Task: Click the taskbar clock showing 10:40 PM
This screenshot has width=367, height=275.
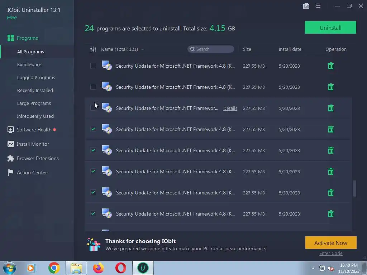Action: coord(349,268)
